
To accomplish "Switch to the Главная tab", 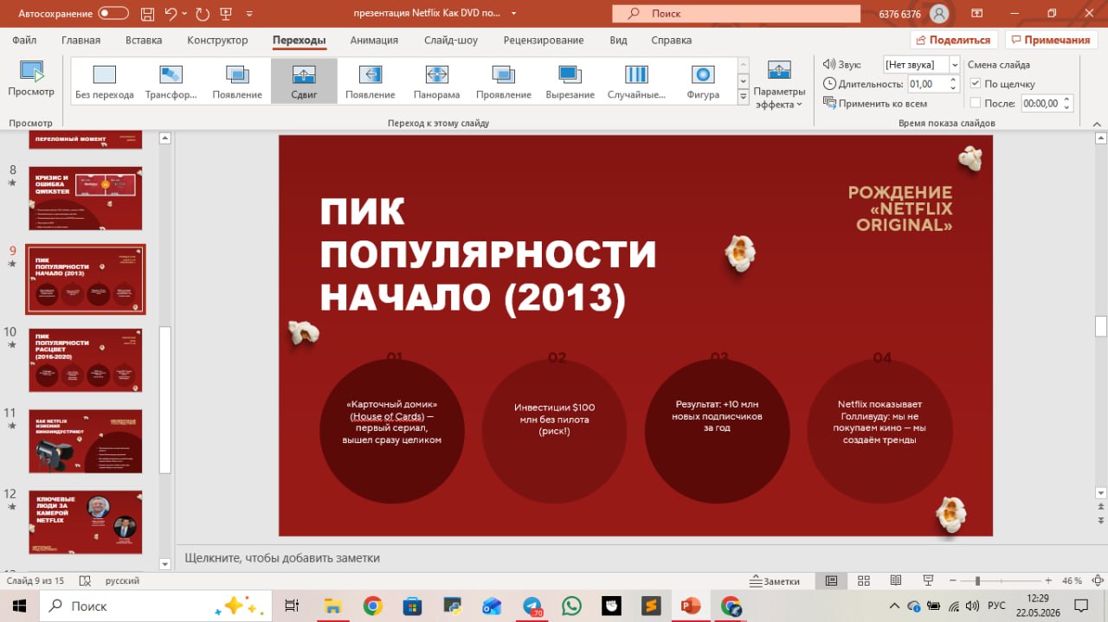I will (81, 40).
